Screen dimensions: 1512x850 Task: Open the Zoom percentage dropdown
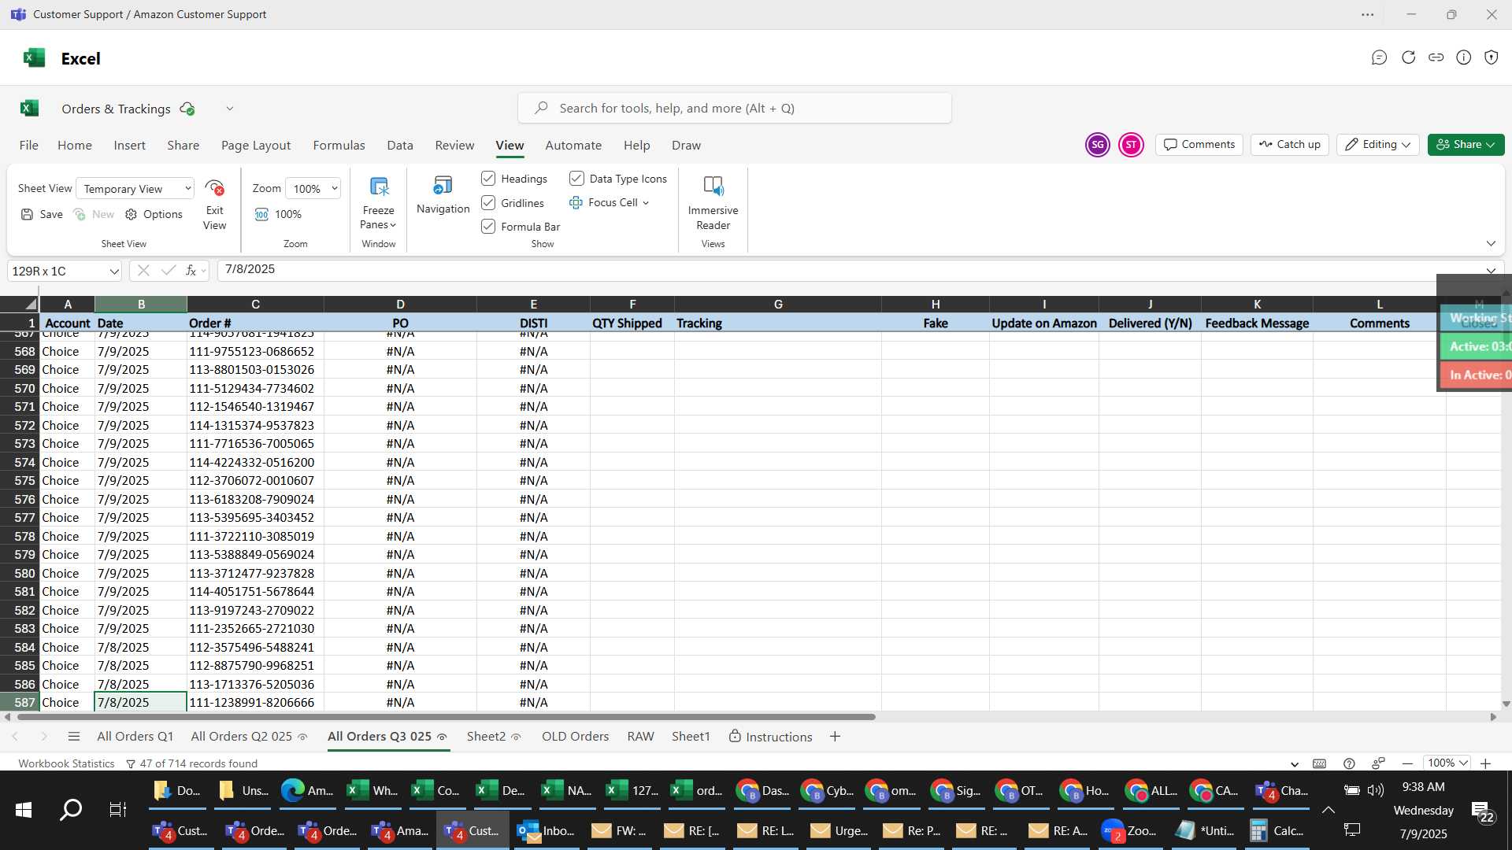(x=313, y=189)
